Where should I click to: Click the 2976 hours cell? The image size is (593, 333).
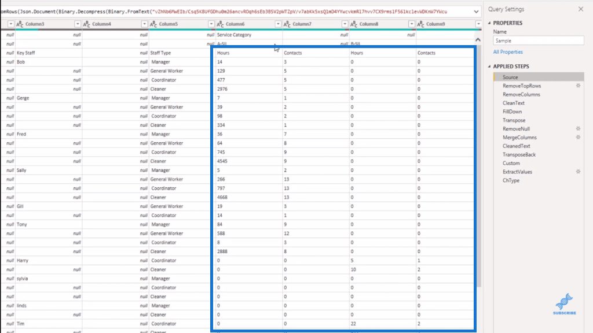(249, 89)
